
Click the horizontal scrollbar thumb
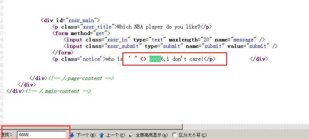(x=91, y=126)
